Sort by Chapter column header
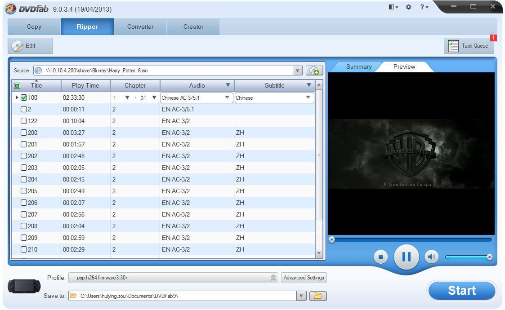 [x=135, y=86]
